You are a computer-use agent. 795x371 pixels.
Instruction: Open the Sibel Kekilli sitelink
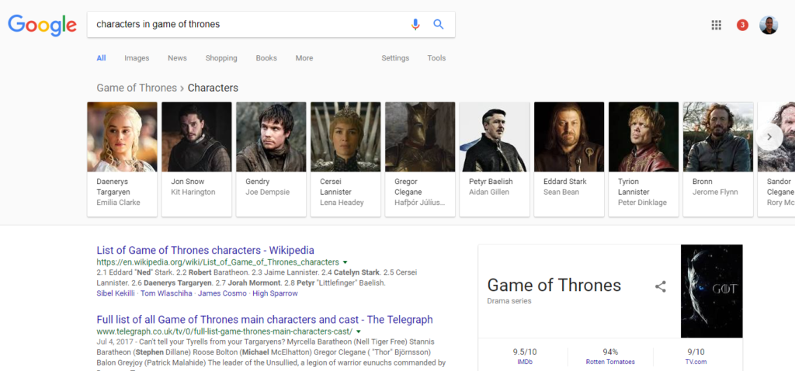coord(116,293)
